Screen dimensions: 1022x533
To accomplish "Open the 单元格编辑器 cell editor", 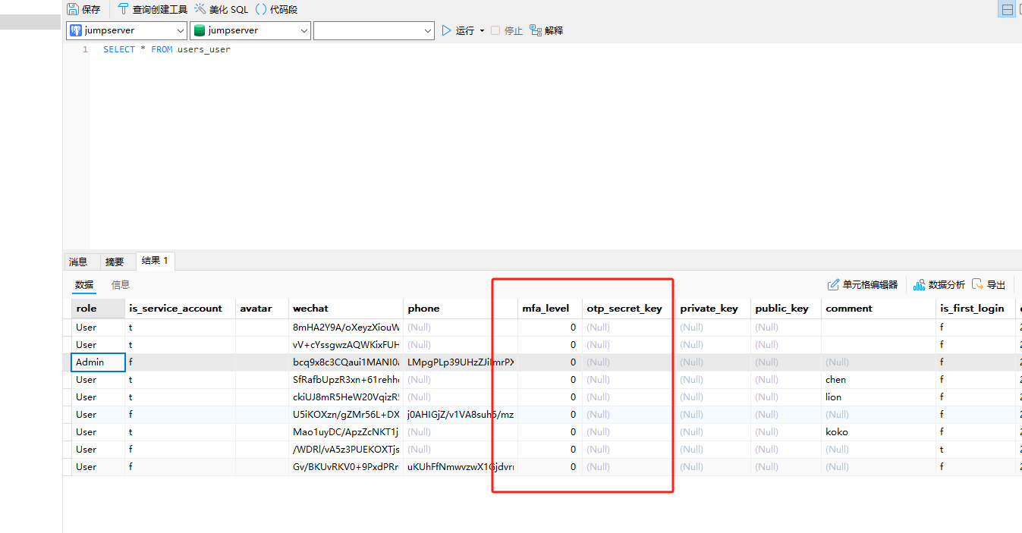I will point(863,284).
